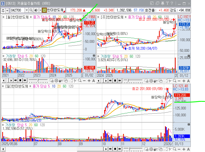This screenshot has height=152, width=205.
Task: Click stop button on weekly chart toolbar
Action: 115,80
